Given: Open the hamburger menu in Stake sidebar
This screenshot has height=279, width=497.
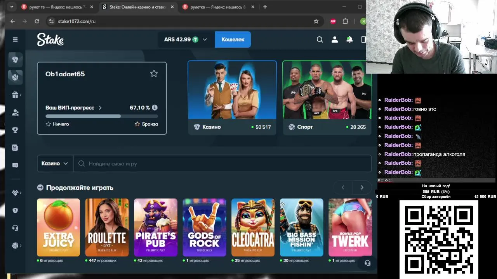Looking at the screenshot, I should click(x=15, y=40).
